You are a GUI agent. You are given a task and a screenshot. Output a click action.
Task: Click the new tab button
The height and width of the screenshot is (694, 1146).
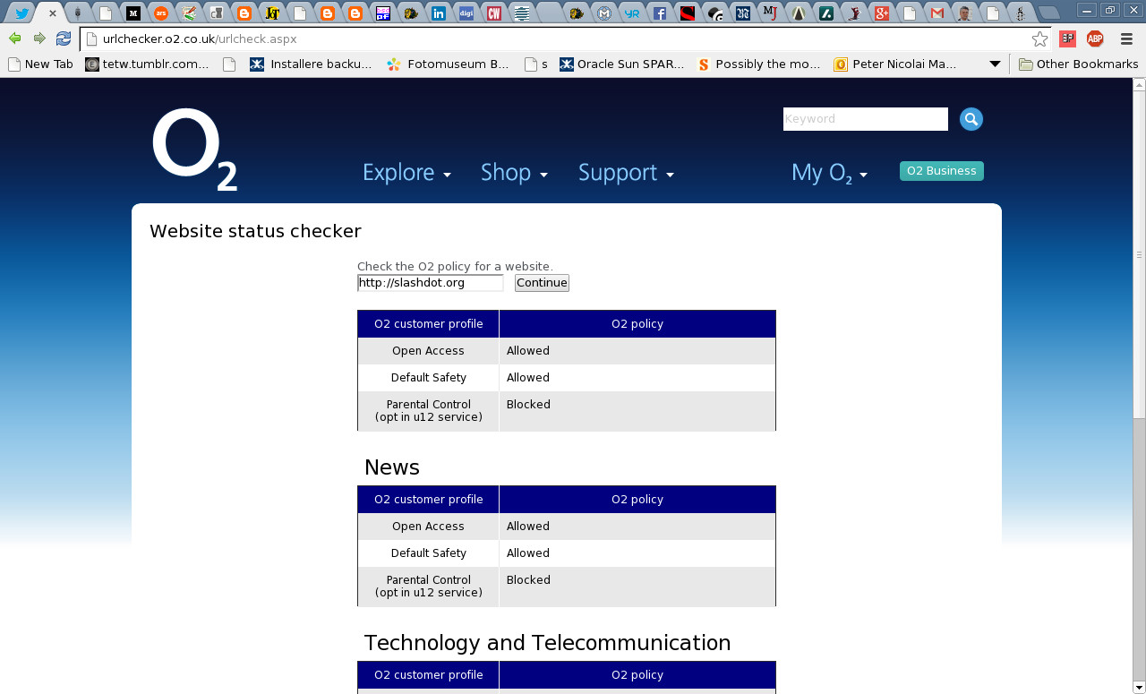(1049, 13)
